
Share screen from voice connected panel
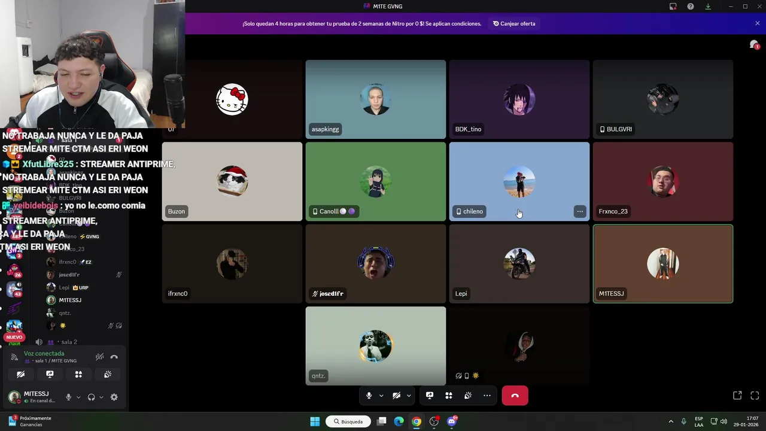(x=50, y=374)
